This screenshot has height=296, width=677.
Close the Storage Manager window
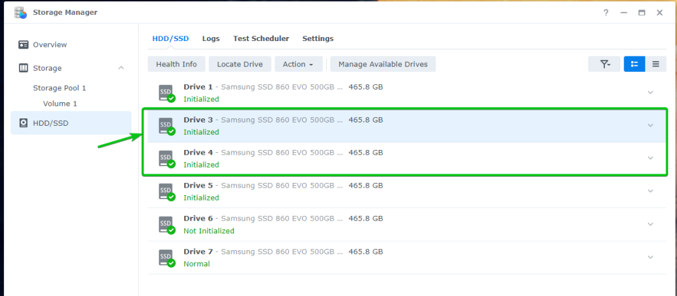(659, 13)
